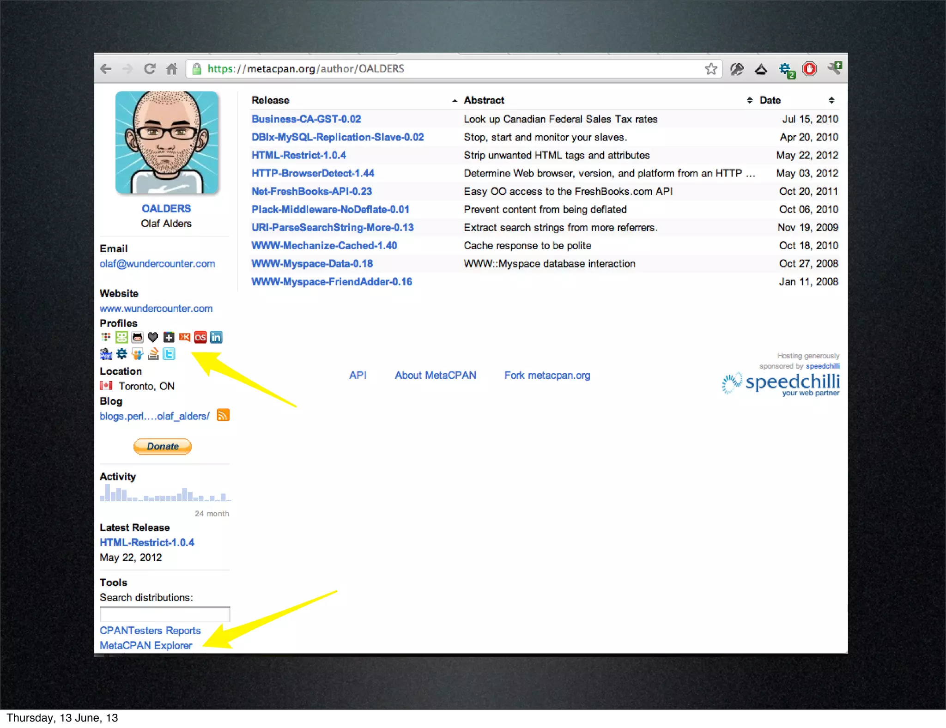Bookmark page with the star icon
The image size is (946, 728).
pyautogui.click(x=711, y=69)
